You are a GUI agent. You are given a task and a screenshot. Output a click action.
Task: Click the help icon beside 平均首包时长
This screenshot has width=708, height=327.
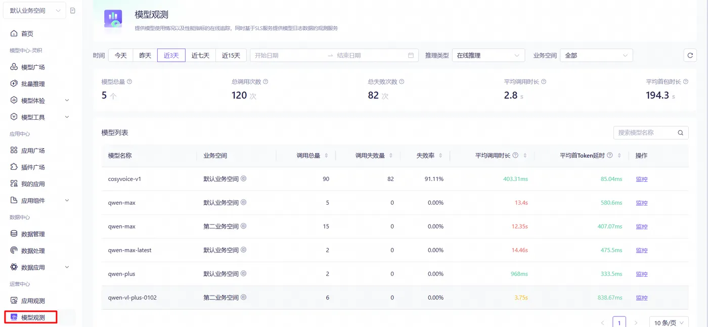(x=686, y=81)
